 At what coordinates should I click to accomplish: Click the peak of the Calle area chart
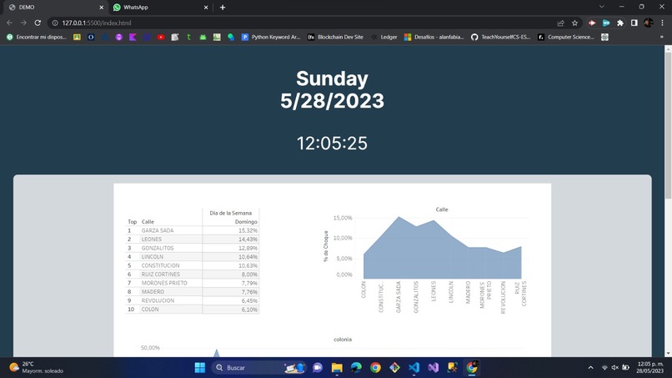pos(399,218)
